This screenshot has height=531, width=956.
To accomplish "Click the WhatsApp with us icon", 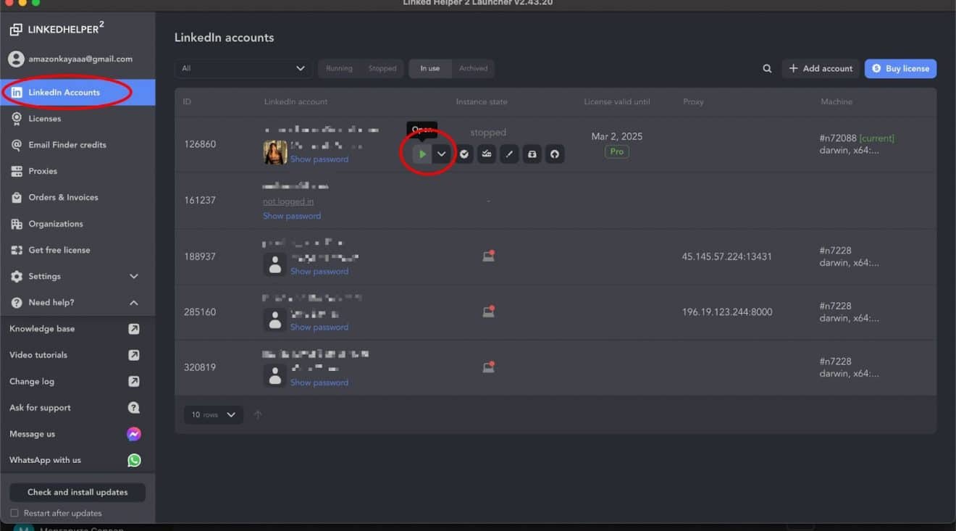I will coord(134,459).
